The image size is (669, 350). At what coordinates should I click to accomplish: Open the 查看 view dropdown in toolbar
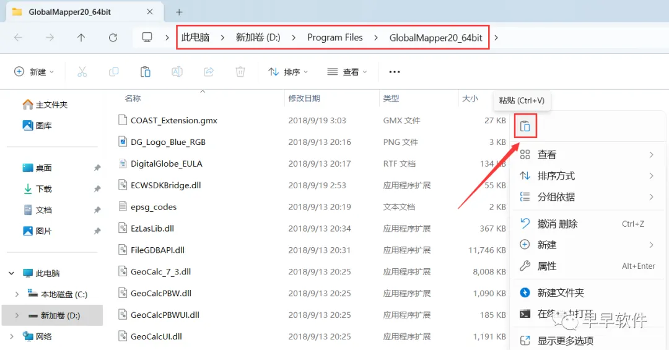[347, 72]
